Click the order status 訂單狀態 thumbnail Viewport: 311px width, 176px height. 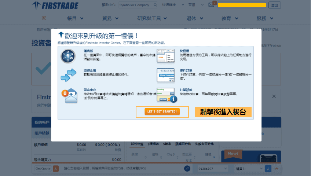166,95
